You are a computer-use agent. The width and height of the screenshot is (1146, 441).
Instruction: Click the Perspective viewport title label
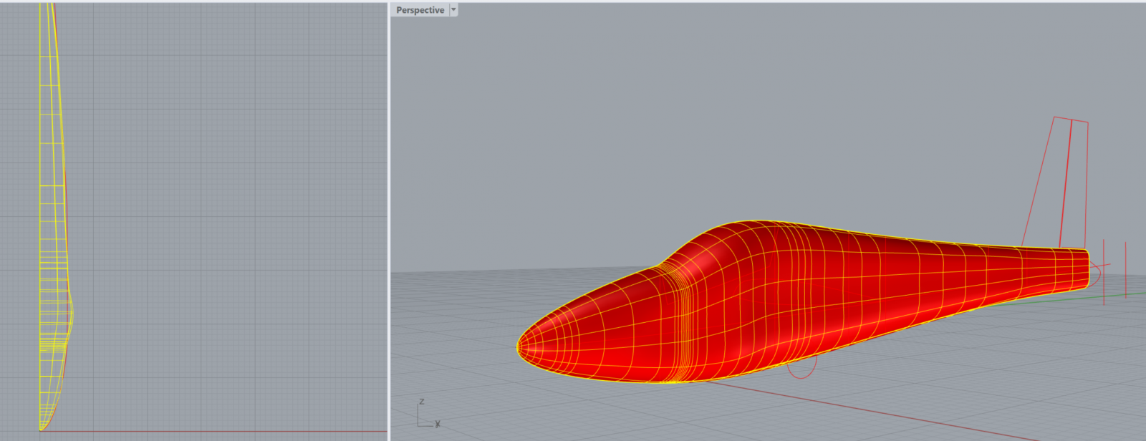point(420,10)
